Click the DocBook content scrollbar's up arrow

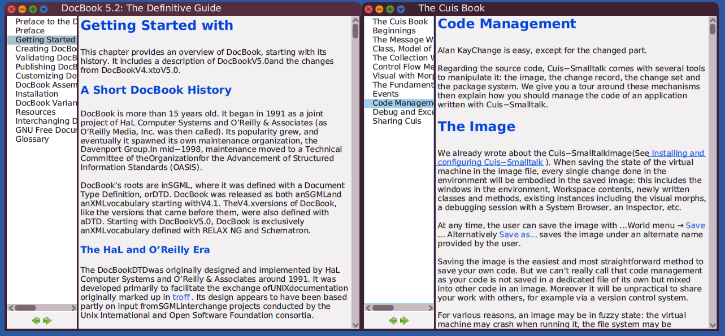pyautogui.click(x=355, y=20)
